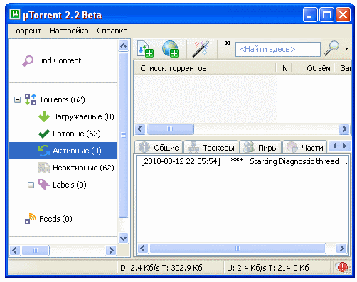Screen dimensions: 357x282
Task: Open the search engine dropdown arrow
Action: (346, 49)
